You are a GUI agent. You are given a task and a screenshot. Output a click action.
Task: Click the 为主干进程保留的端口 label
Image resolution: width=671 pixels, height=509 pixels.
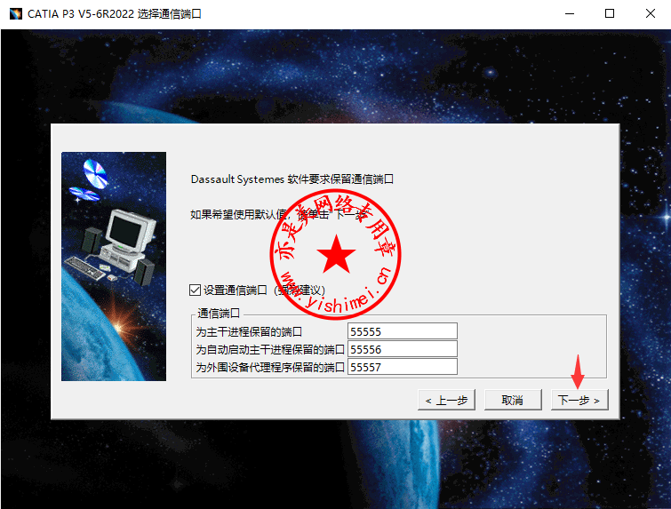[249, 332]
